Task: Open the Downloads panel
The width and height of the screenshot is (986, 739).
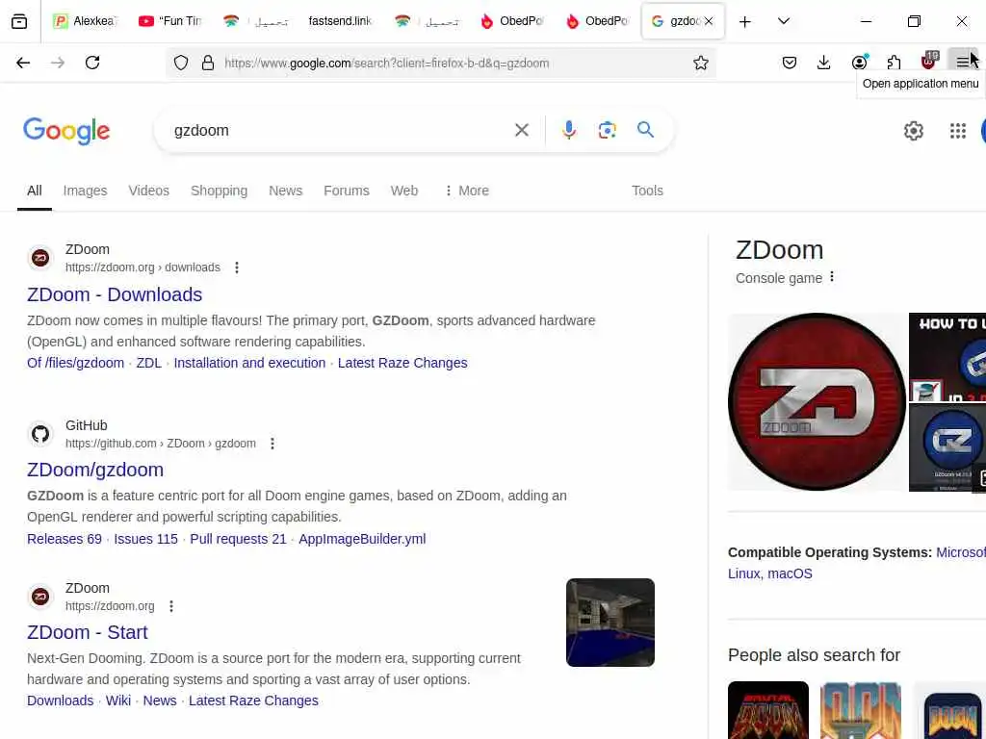Action: point(824,63)
